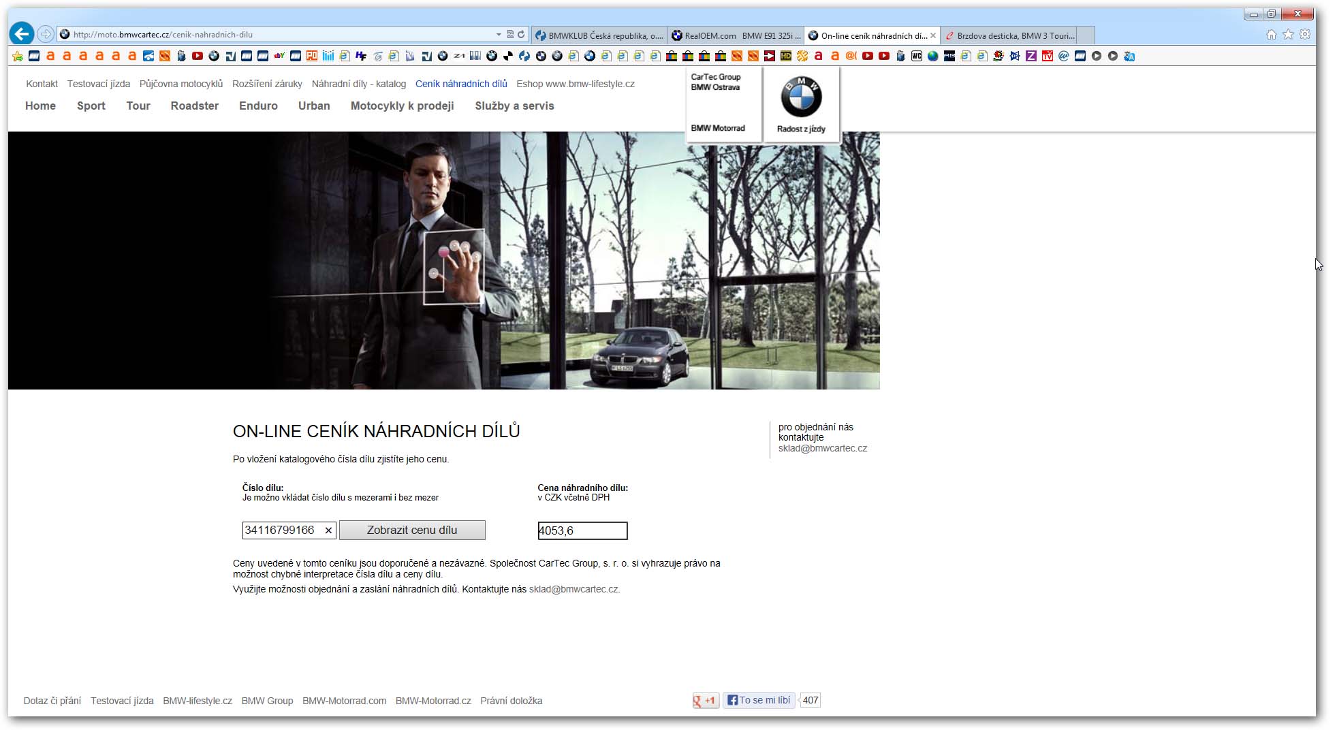Open the orange '@(' bookmark icon
Screen dimensions: 1337x730
click(851, 56)
